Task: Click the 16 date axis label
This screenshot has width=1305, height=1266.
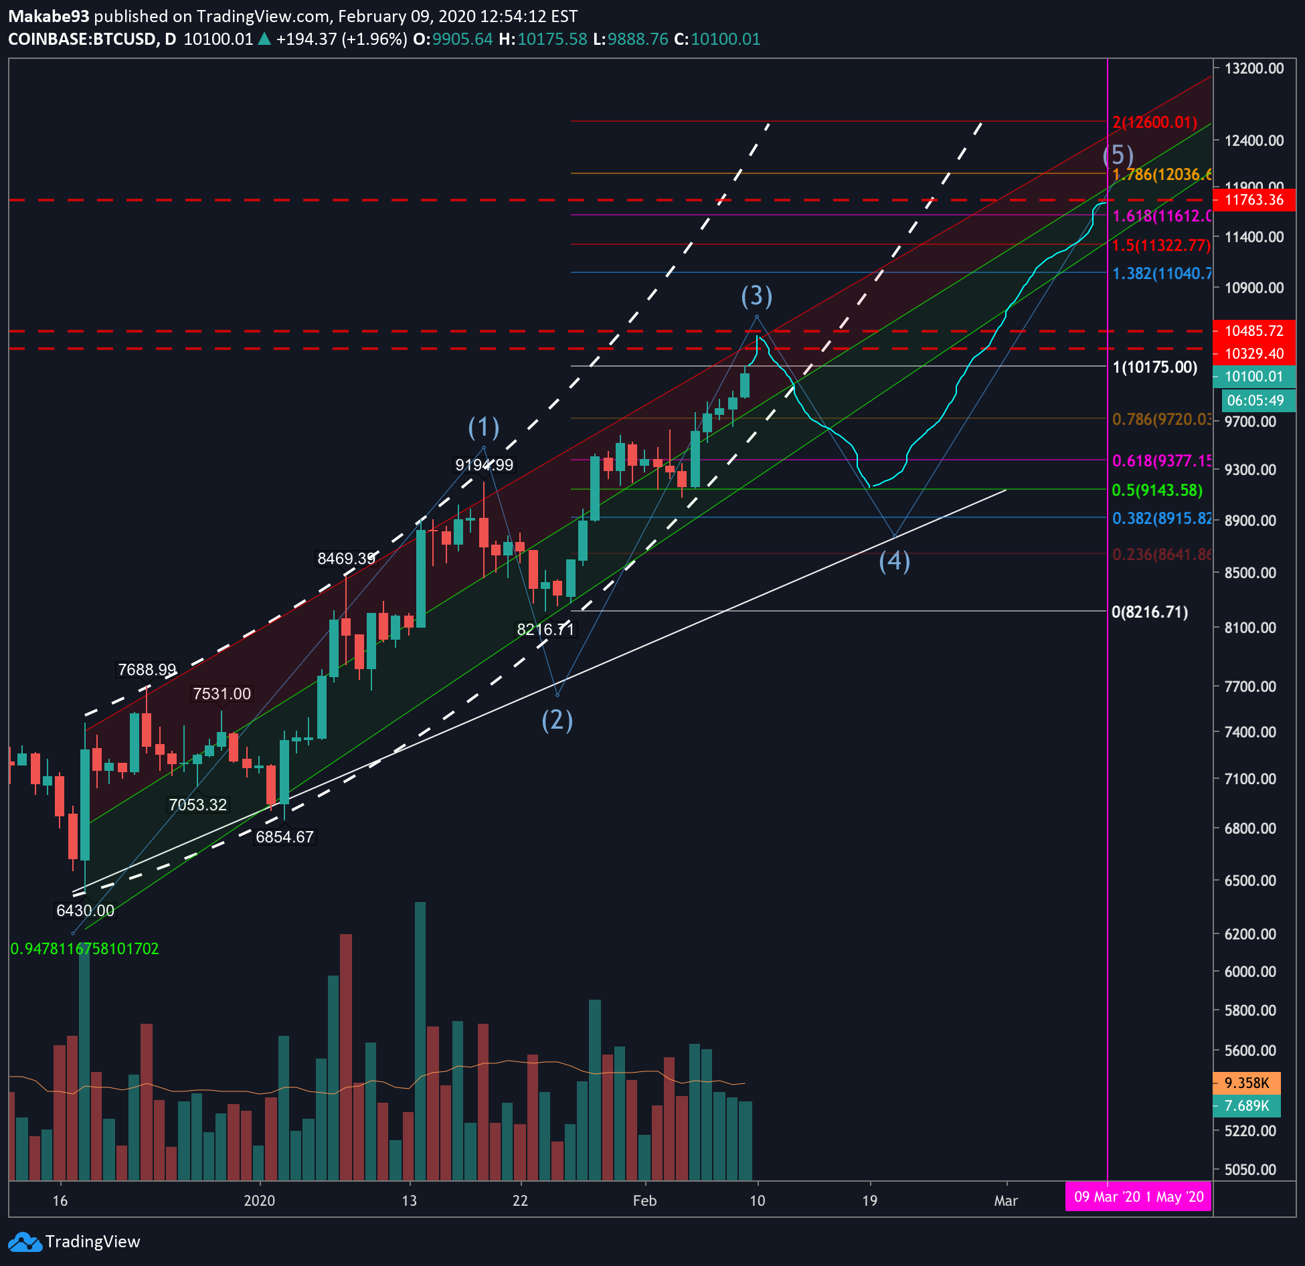Action: (x=60, y=1200)
